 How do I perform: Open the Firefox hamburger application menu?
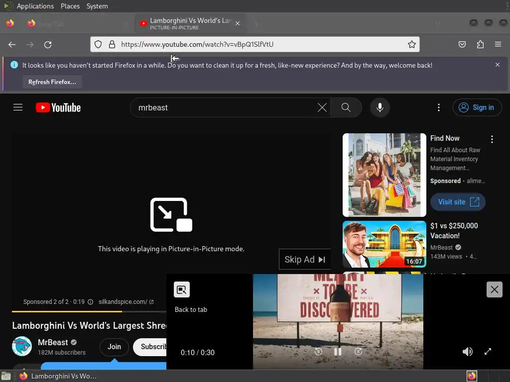[x=498, y=44]
